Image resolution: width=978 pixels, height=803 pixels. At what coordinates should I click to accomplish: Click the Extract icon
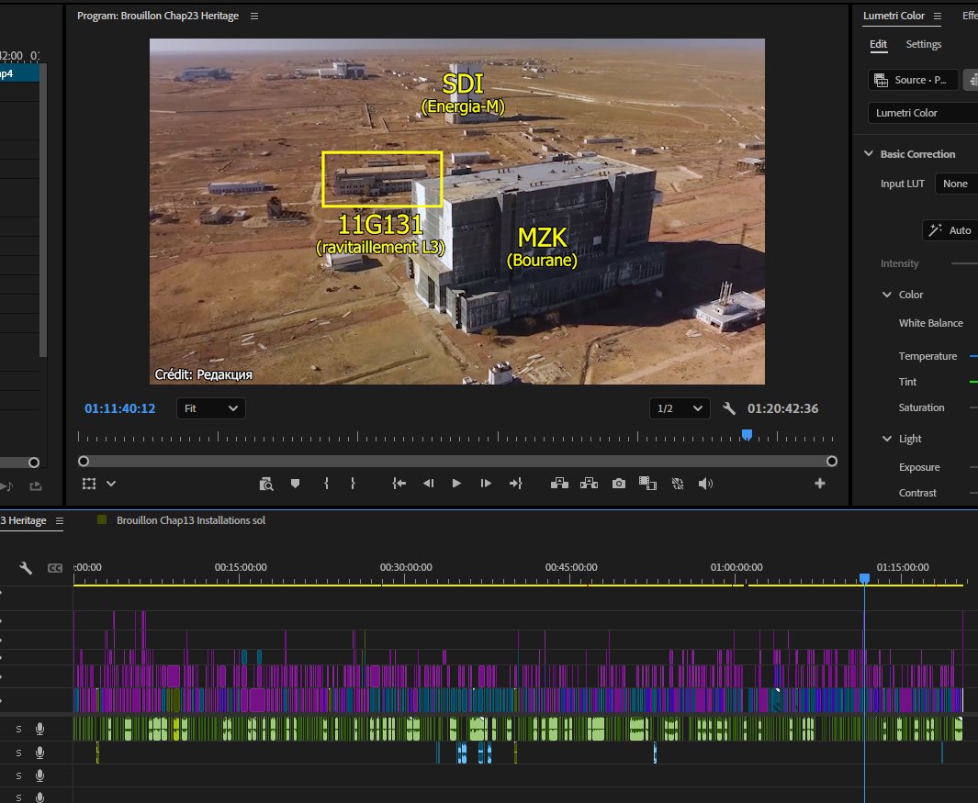click(x=589, y=484)
